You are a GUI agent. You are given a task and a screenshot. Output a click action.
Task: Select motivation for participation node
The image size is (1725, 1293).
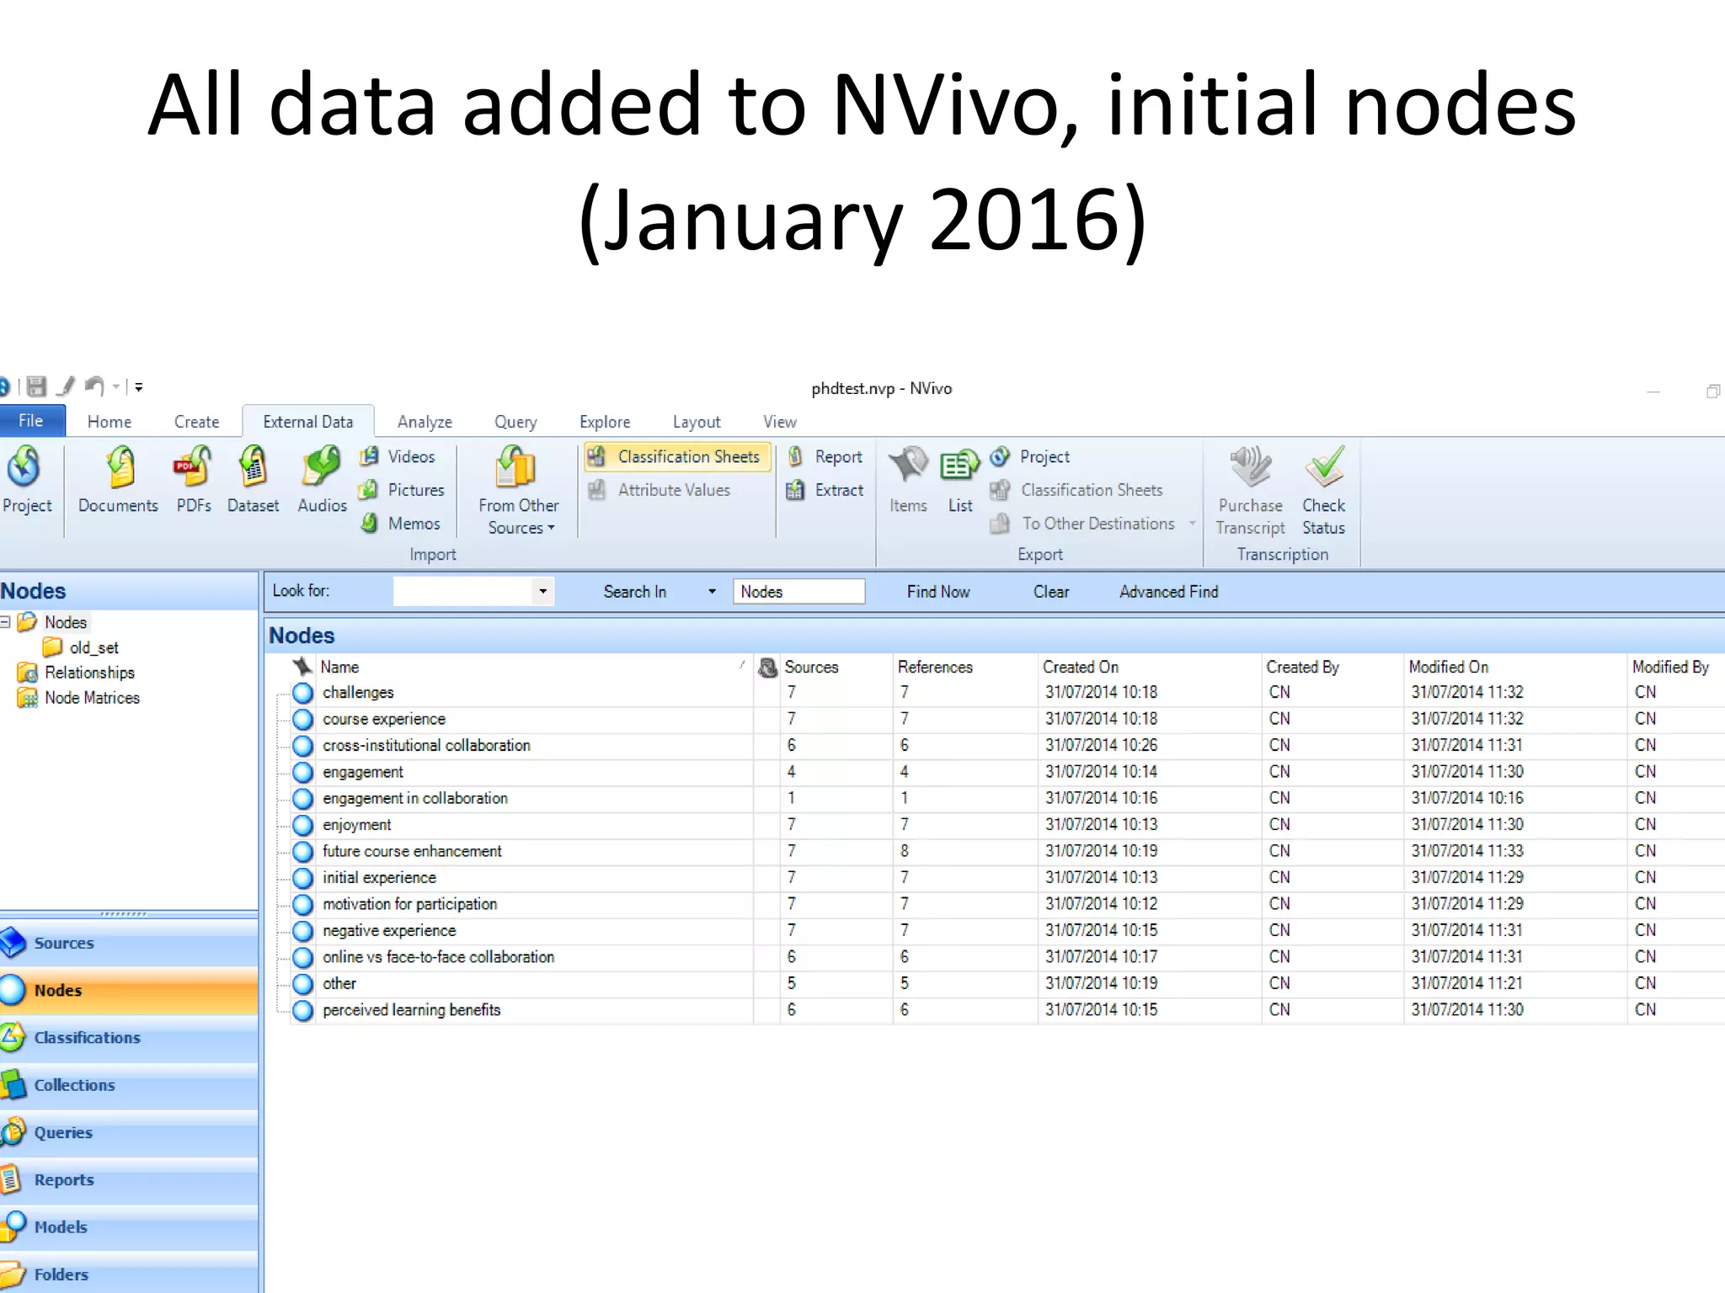click(x=409, y=904)
